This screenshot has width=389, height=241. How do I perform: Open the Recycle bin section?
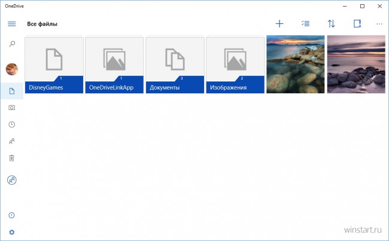(11, 158)
